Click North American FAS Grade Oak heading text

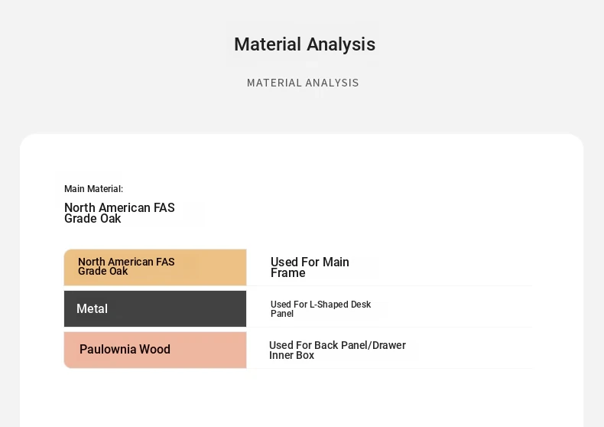click(119, 213)
